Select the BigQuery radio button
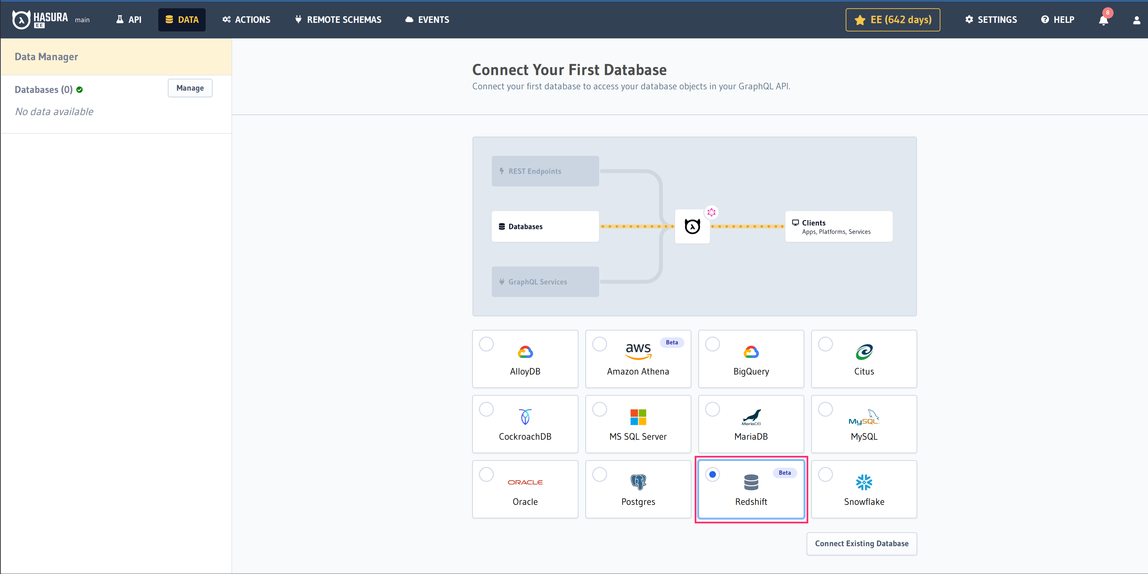 [712, 344]
